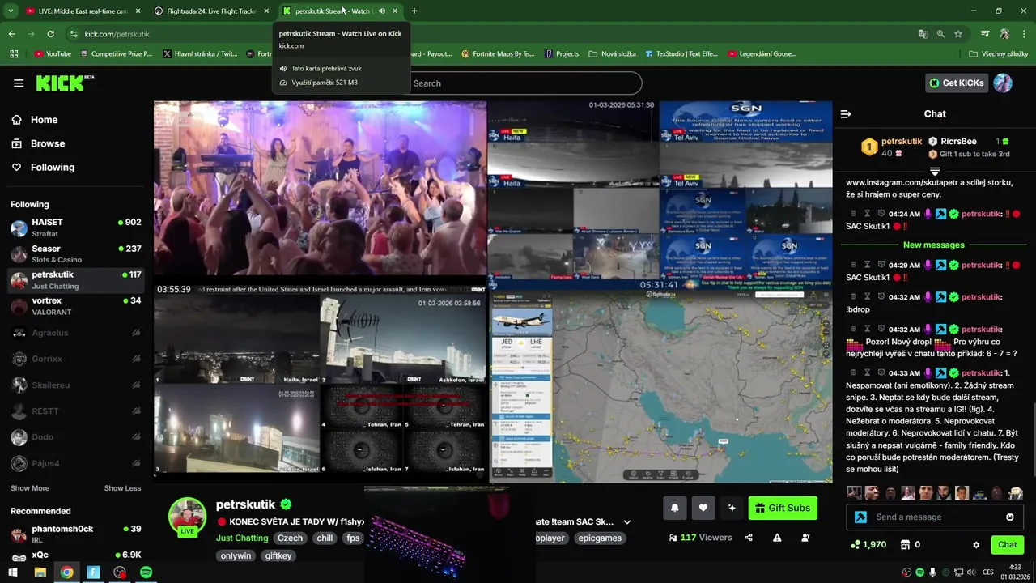Report stream with the warning triangle icon
The width and height of the screenshot is (1036, 583).
point(777,538)
